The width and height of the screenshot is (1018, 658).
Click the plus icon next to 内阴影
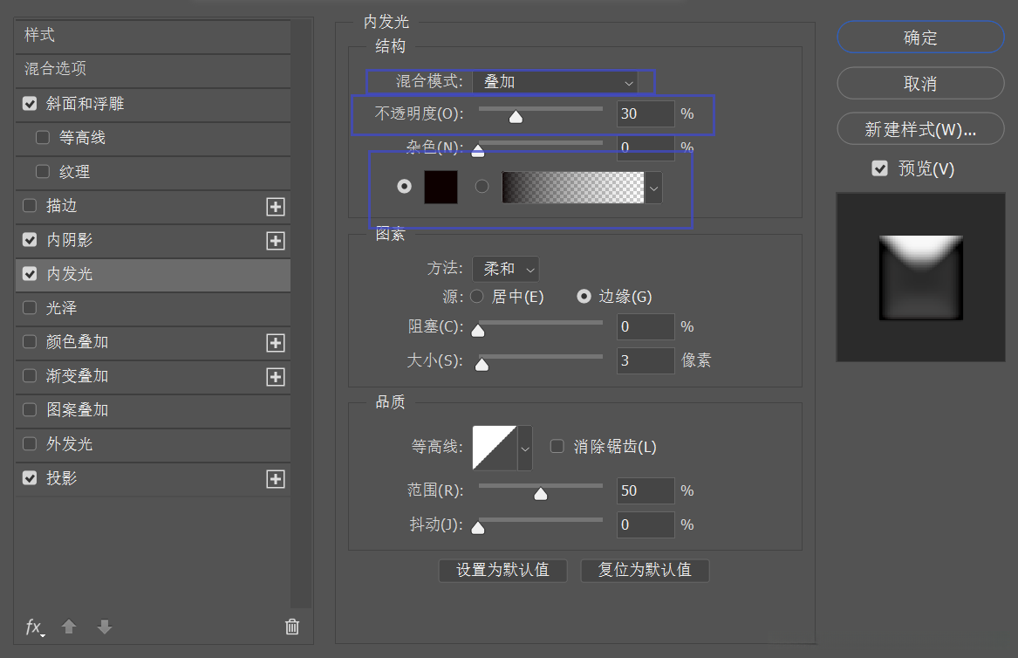click(x=275, y=240)
